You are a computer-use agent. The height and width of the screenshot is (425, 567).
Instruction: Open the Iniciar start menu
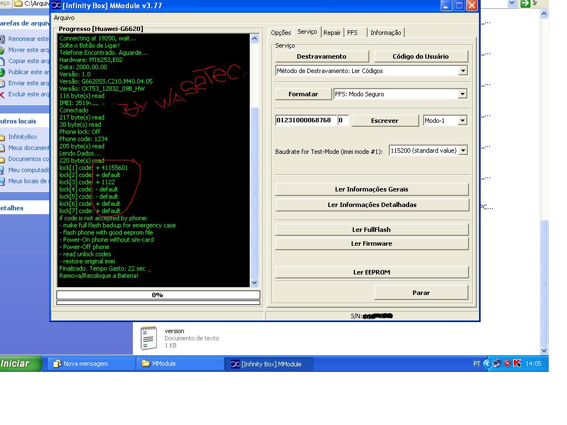click(20, 364)
